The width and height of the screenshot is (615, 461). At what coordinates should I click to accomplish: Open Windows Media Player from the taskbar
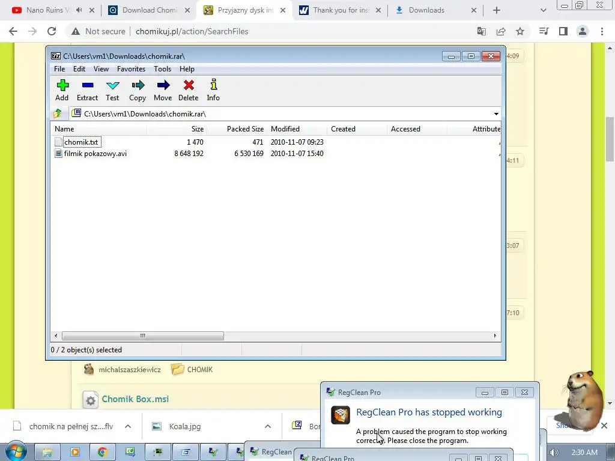[75, 453]
